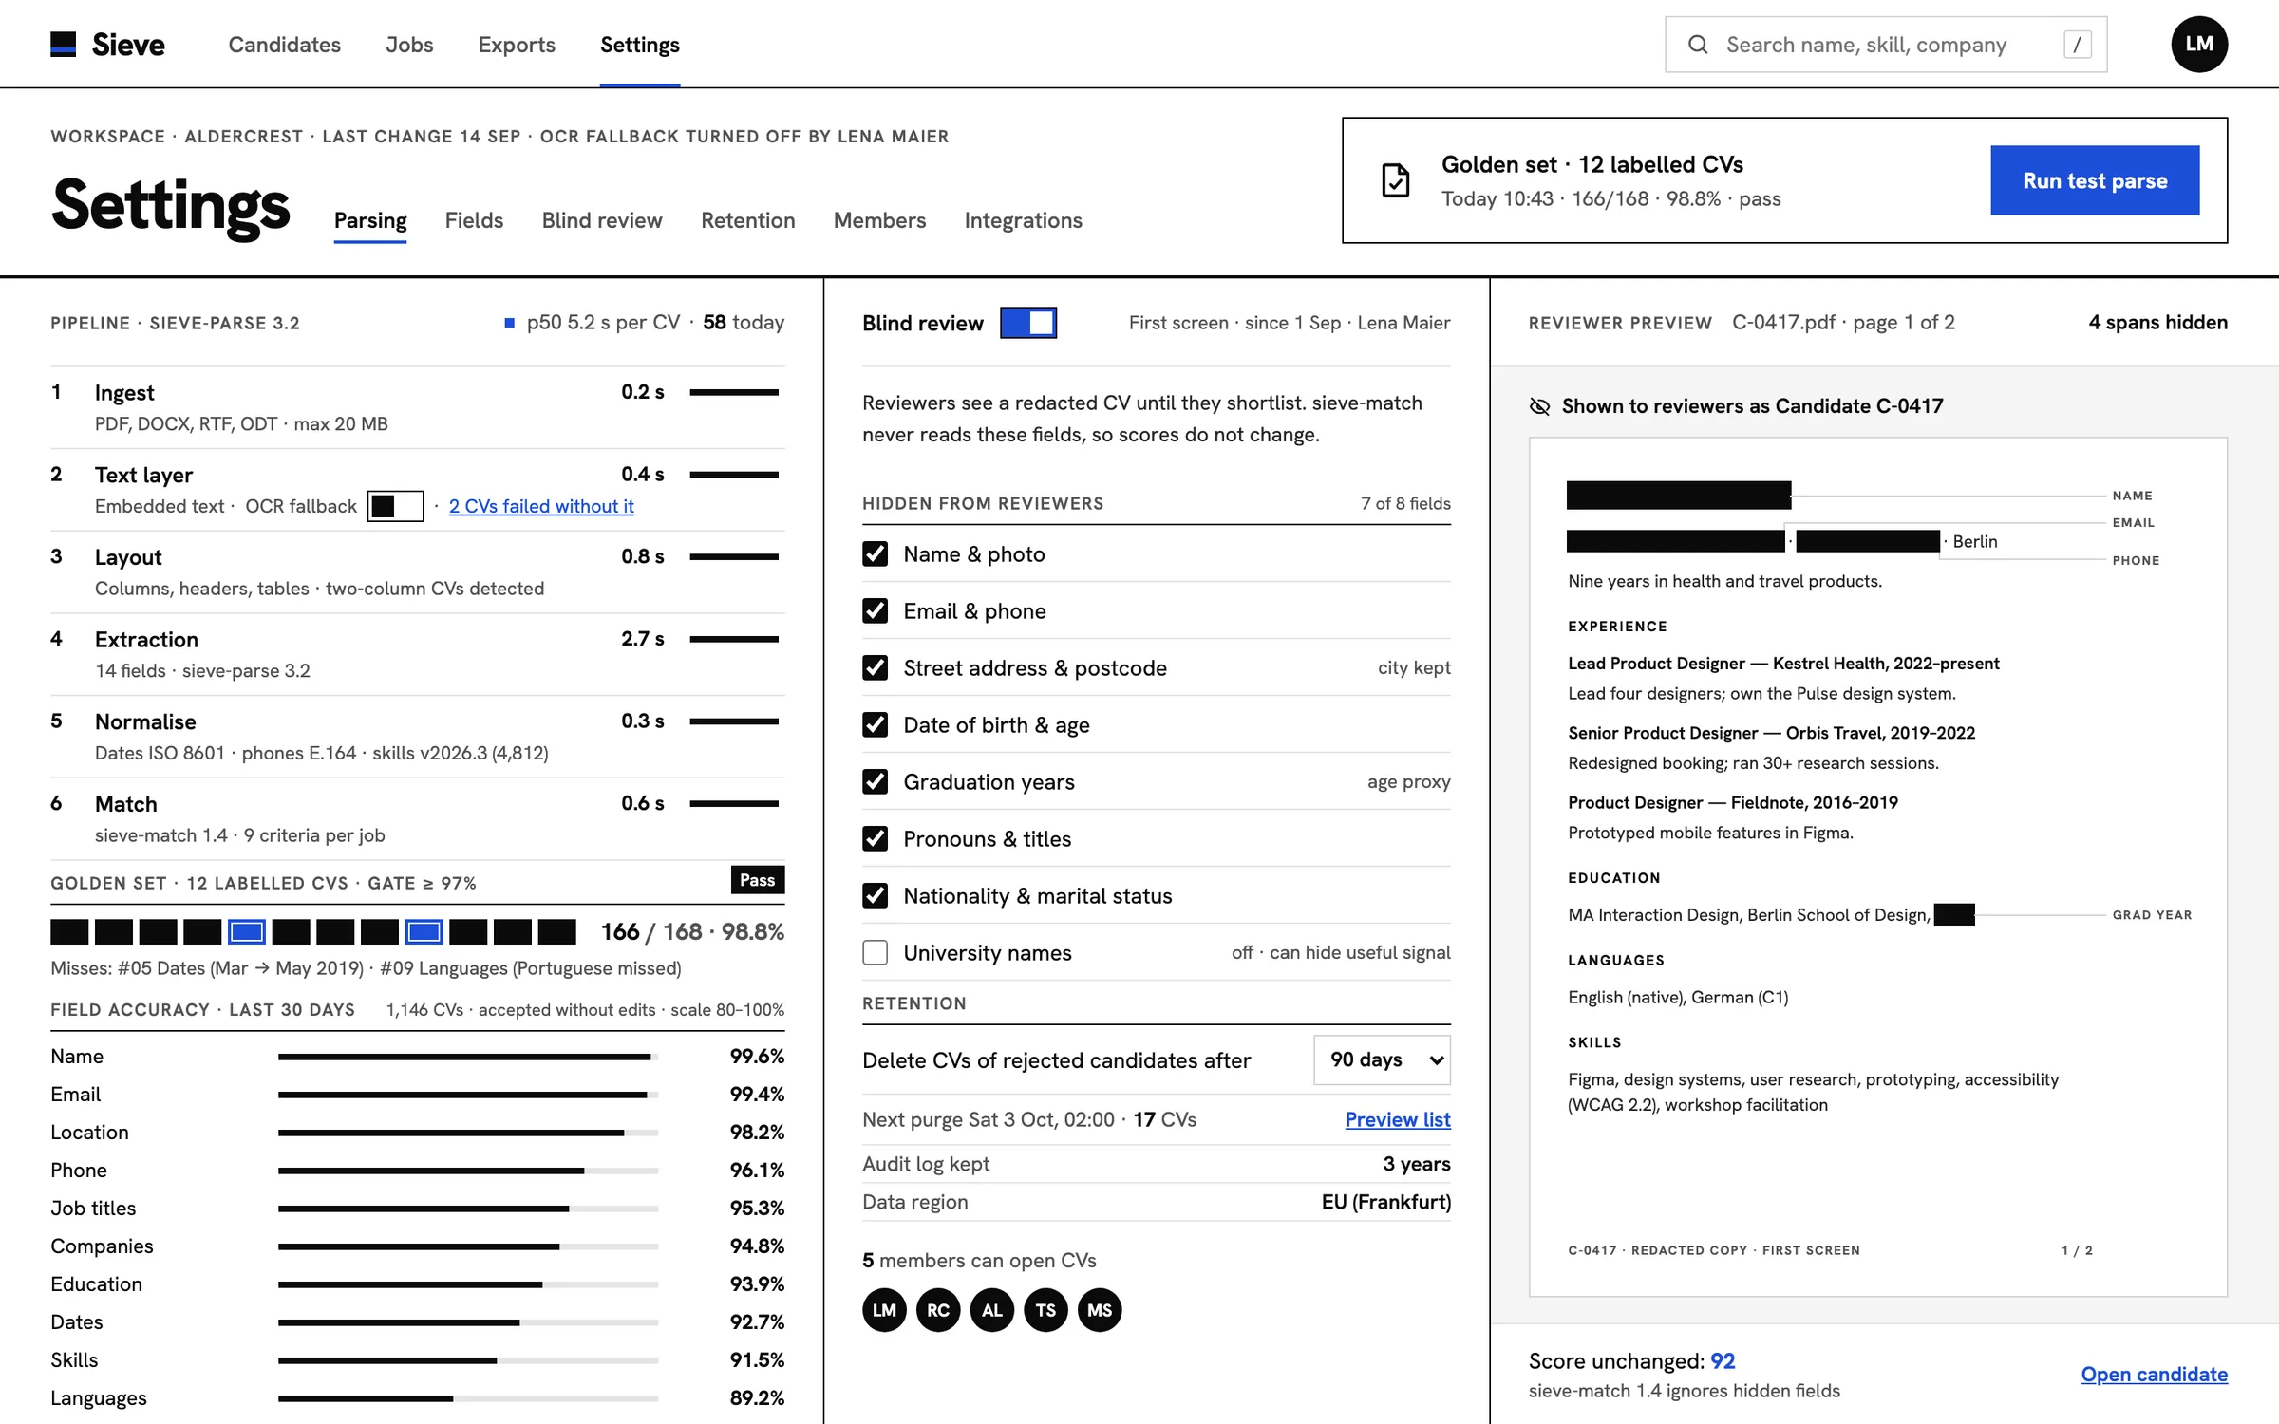Open the MS member avatar

1100,1310
